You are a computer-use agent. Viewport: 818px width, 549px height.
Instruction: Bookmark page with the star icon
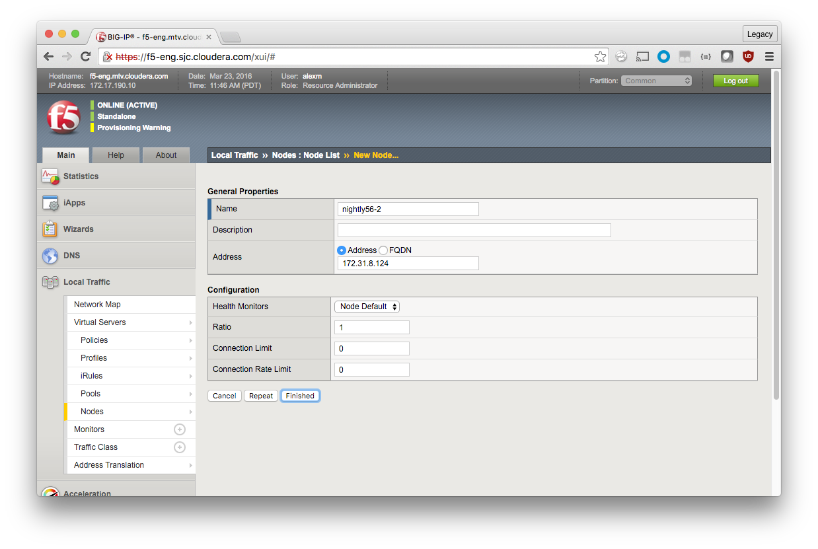(x=600, y=57)
